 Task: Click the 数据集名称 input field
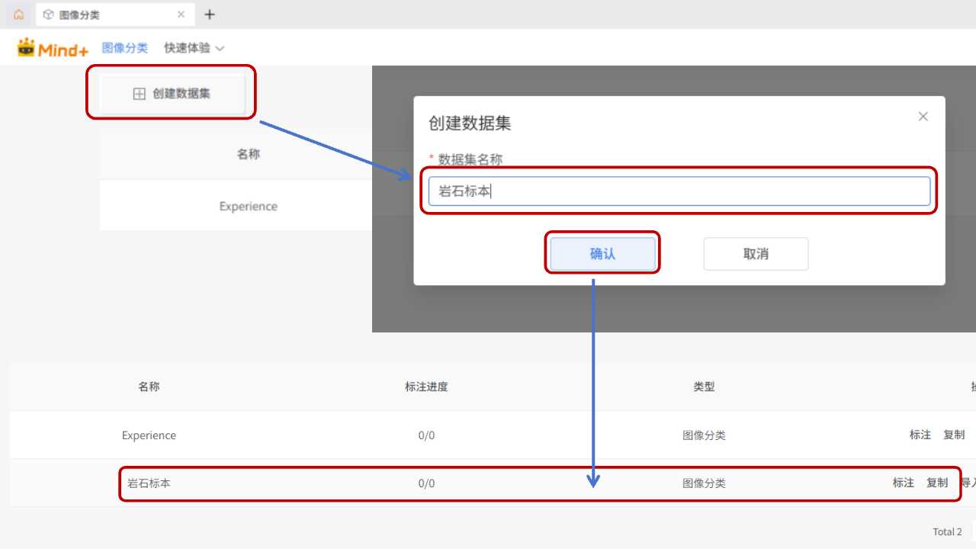point(679,191)
